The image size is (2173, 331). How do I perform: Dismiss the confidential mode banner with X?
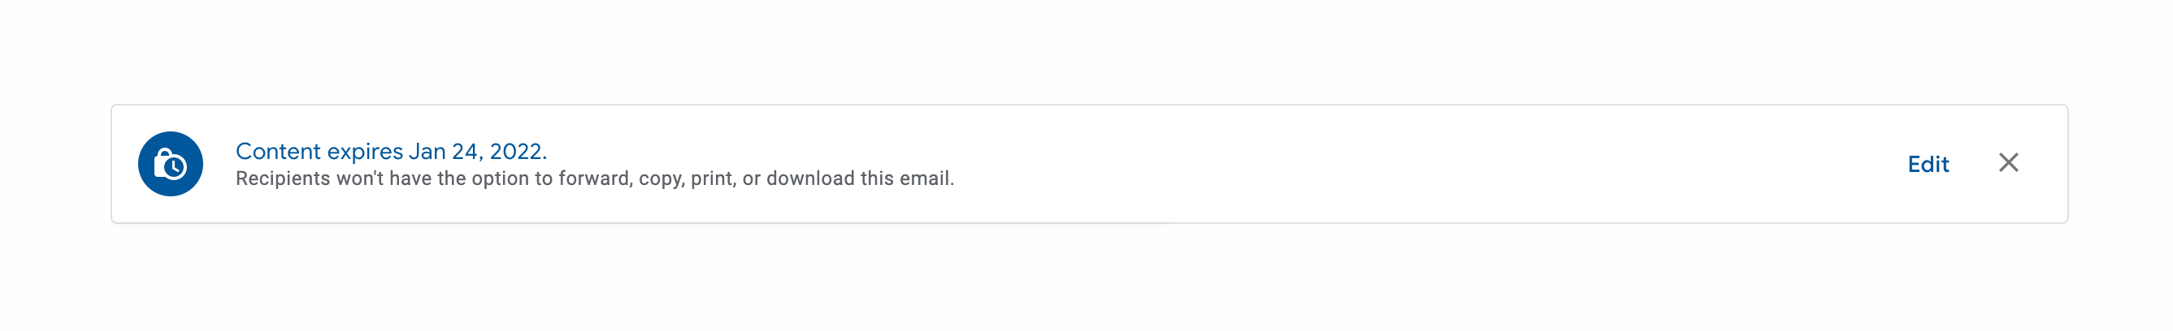(x=2008, y=162)
